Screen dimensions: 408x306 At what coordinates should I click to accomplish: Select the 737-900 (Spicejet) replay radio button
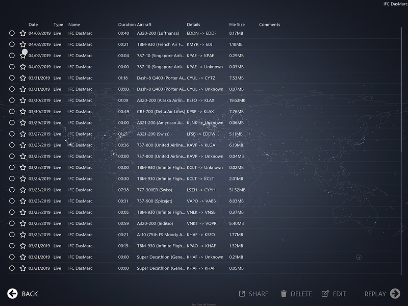click(12, 201)
